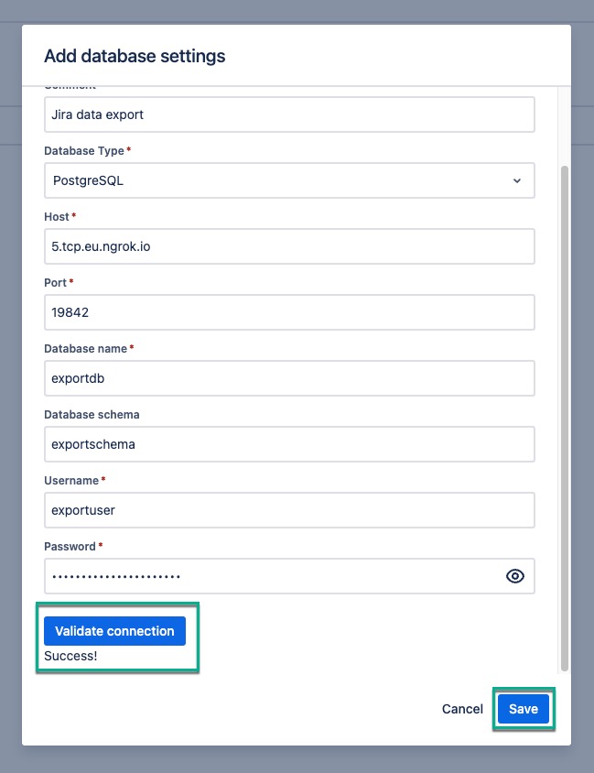Click the eye icon in the Password field
This screenshot has width=594, height=773.
(x=514, y=576)
